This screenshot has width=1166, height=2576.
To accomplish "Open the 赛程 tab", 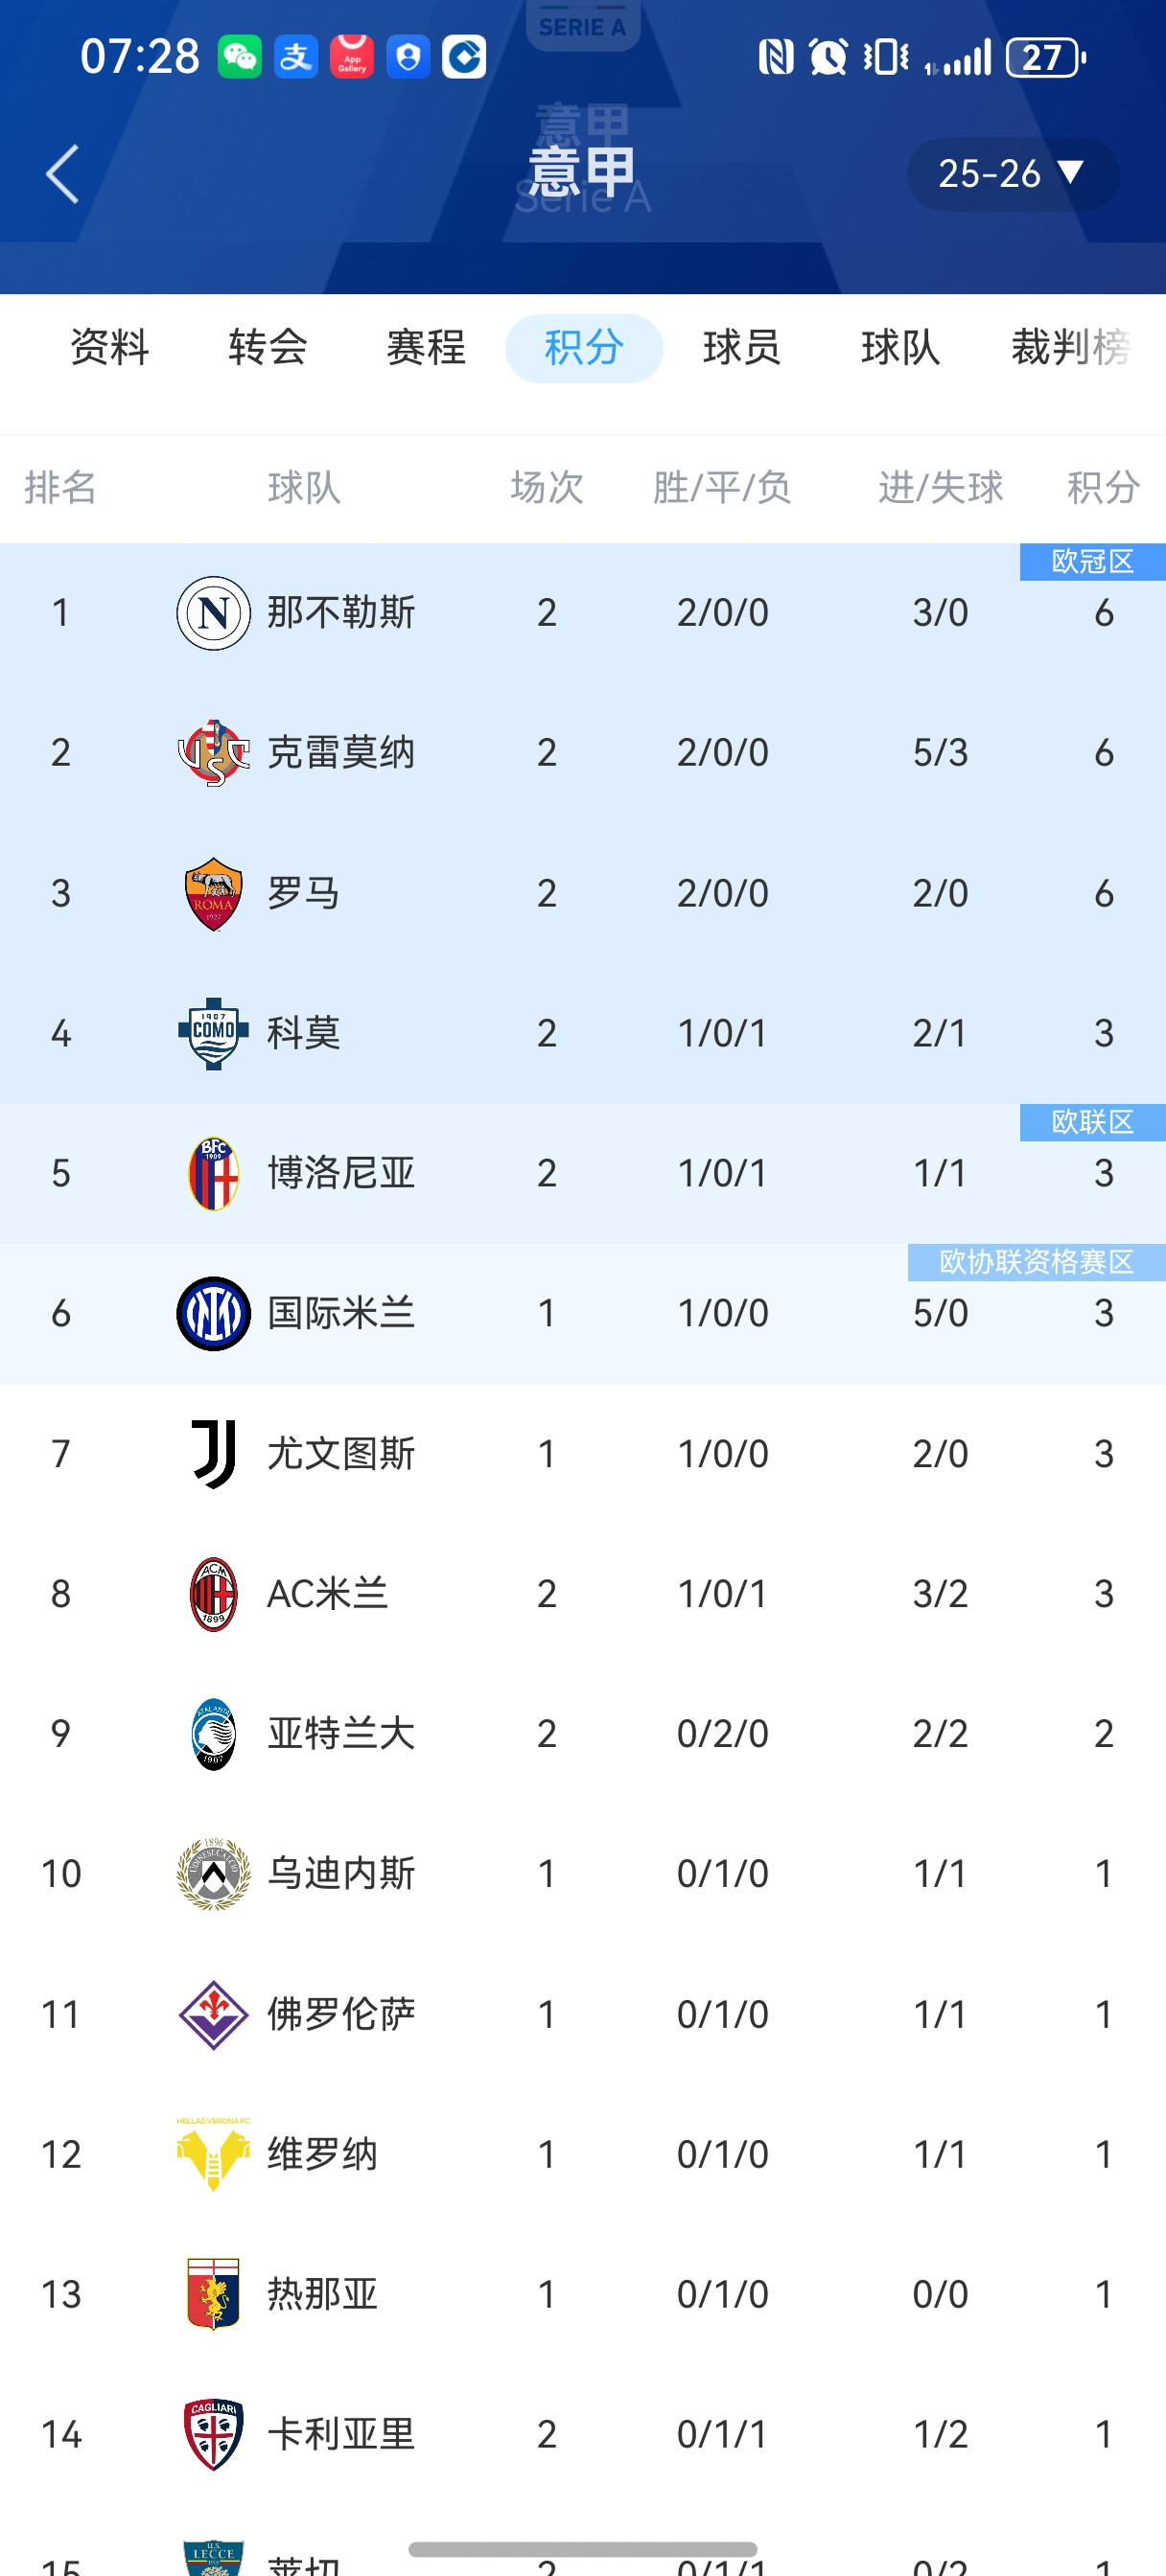I will click(426, 348).
